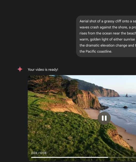The image size is (136, 162).
Task: Click the 0:04 / 0:08 timestamp
Action: click(39, 153)
